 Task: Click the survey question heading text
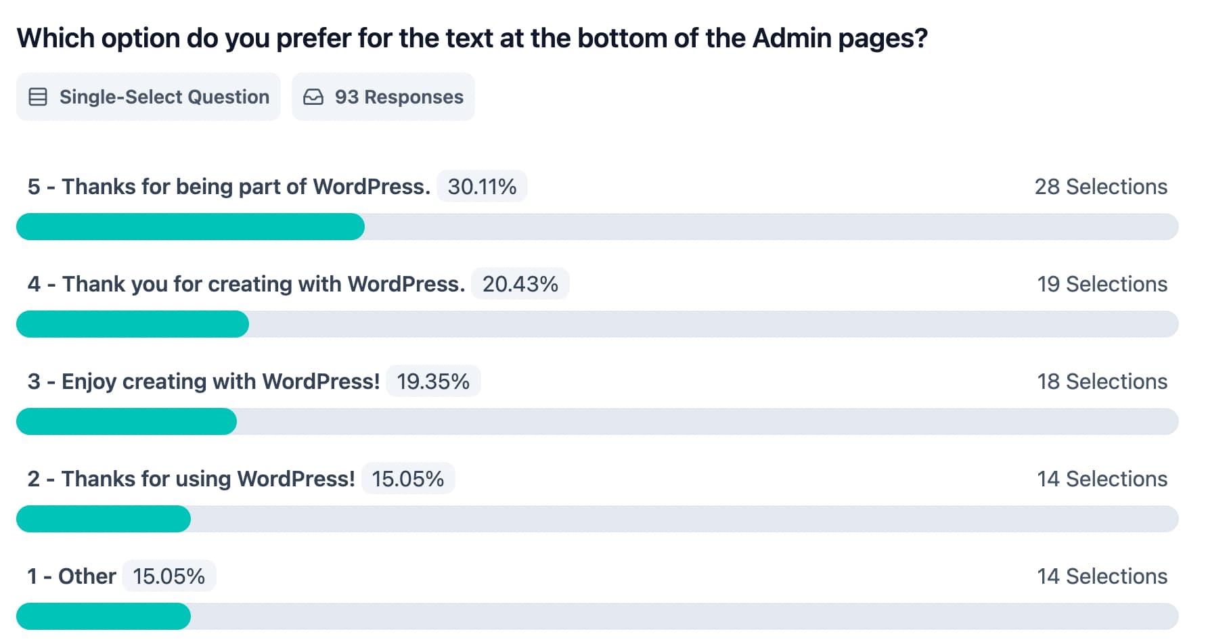click(x=472, y=39)
